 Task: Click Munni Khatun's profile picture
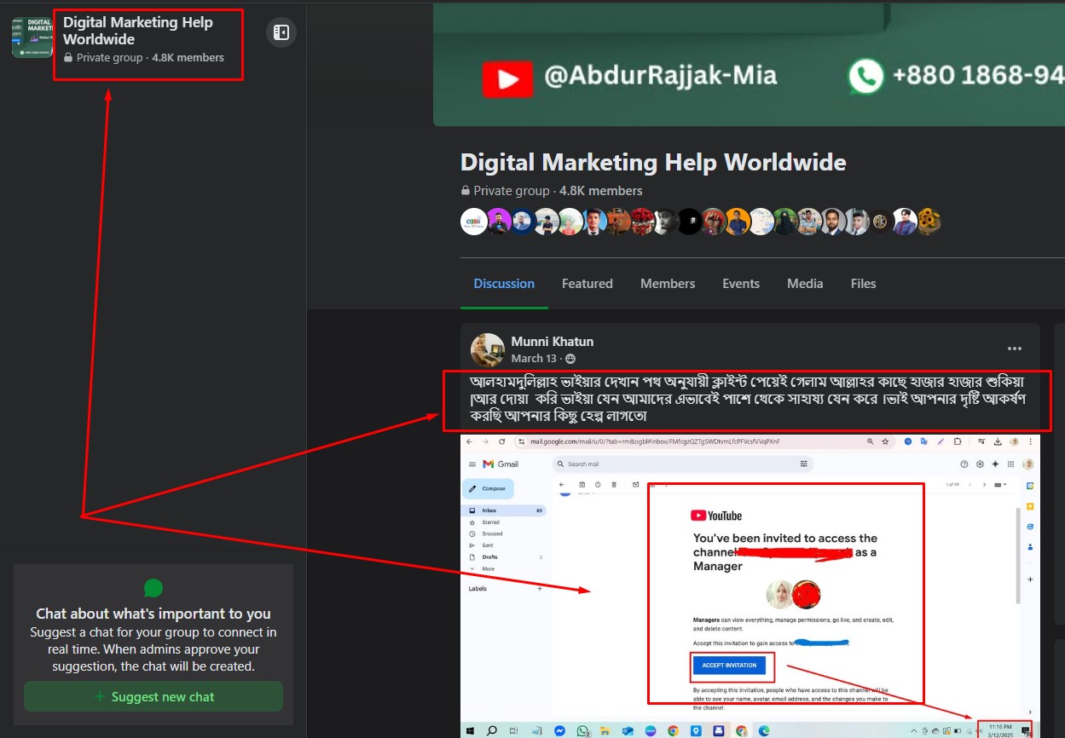[x=488, y=349]
